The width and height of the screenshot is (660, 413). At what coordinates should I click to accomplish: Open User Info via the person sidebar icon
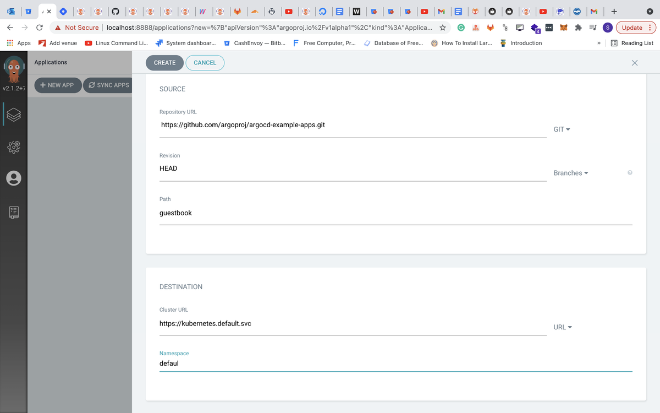click(x=14, y=178)
